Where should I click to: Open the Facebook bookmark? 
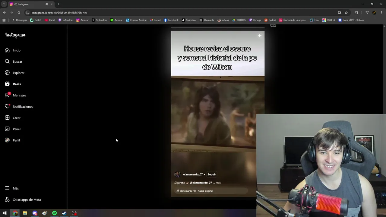(171, 20)
